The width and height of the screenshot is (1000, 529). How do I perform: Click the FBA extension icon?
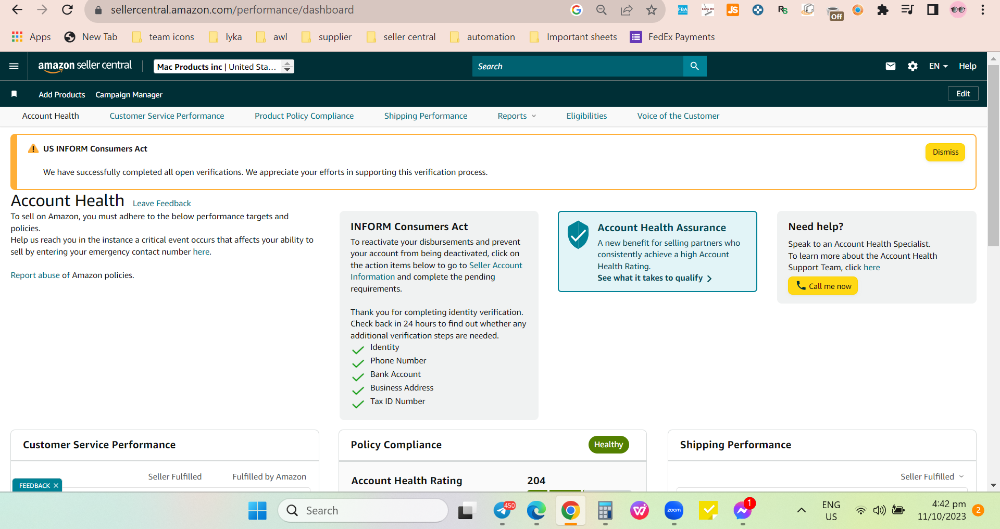click(x=683, y=10)
